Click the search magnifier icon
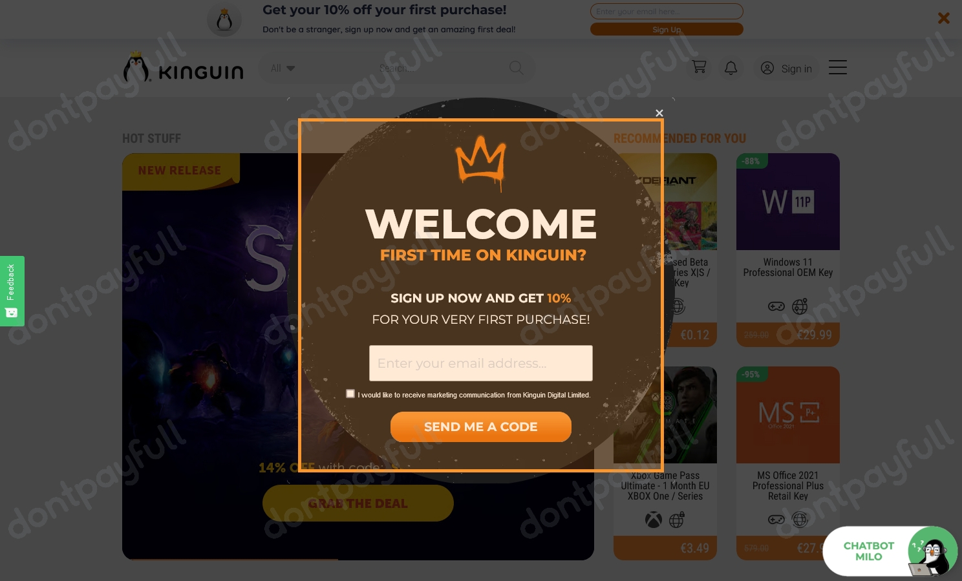Viewport: 962px width, 581px height. tap(516, 68)
